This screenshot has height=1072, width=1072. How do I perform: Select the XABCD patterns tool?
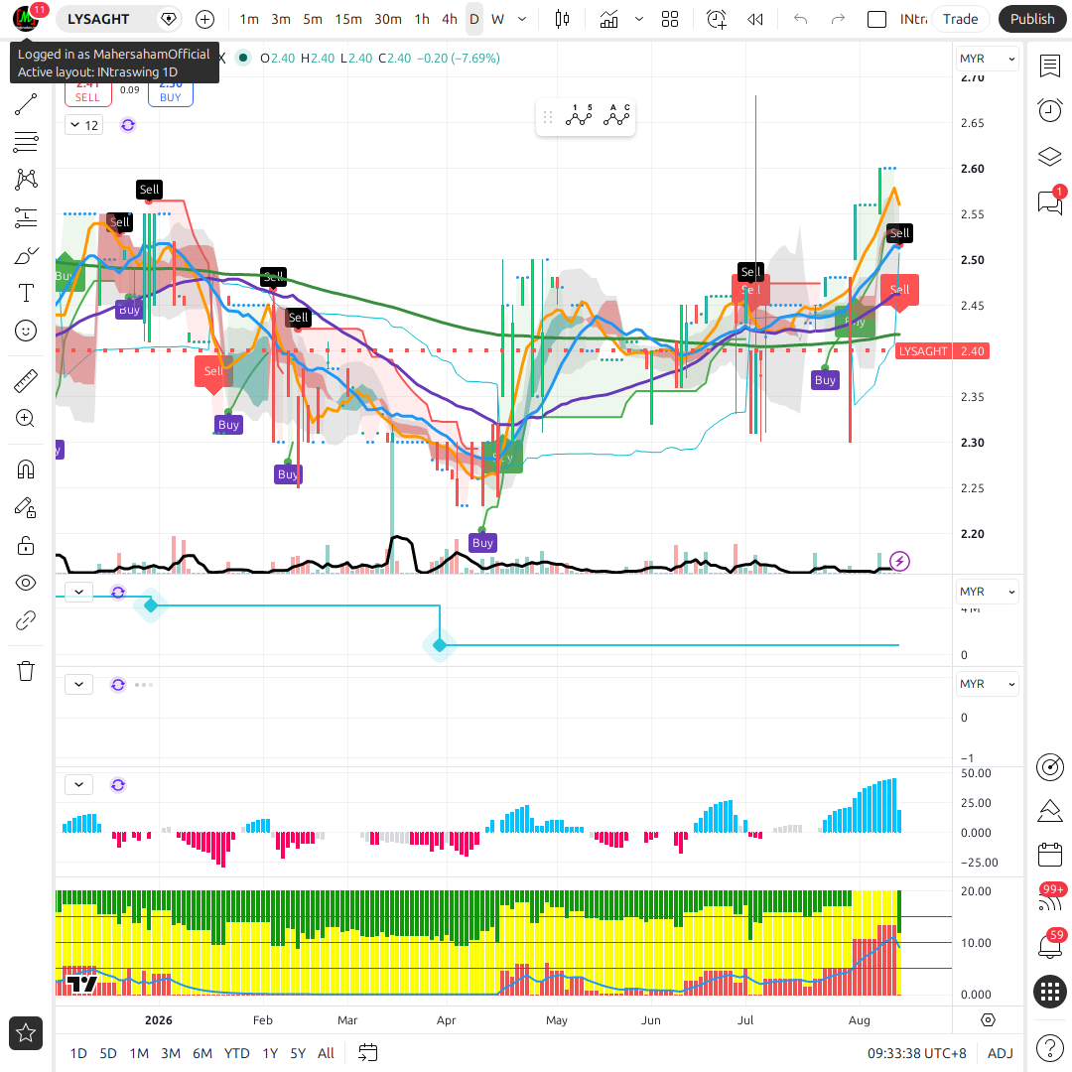(x=26, y=180)
